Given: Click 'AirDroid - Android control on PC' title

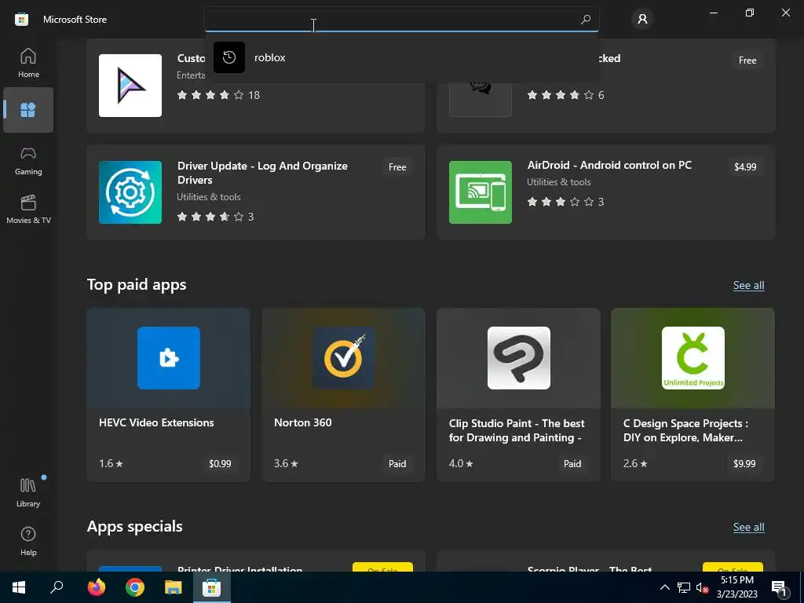Looking at the screenshot, I should pos(609,165).
